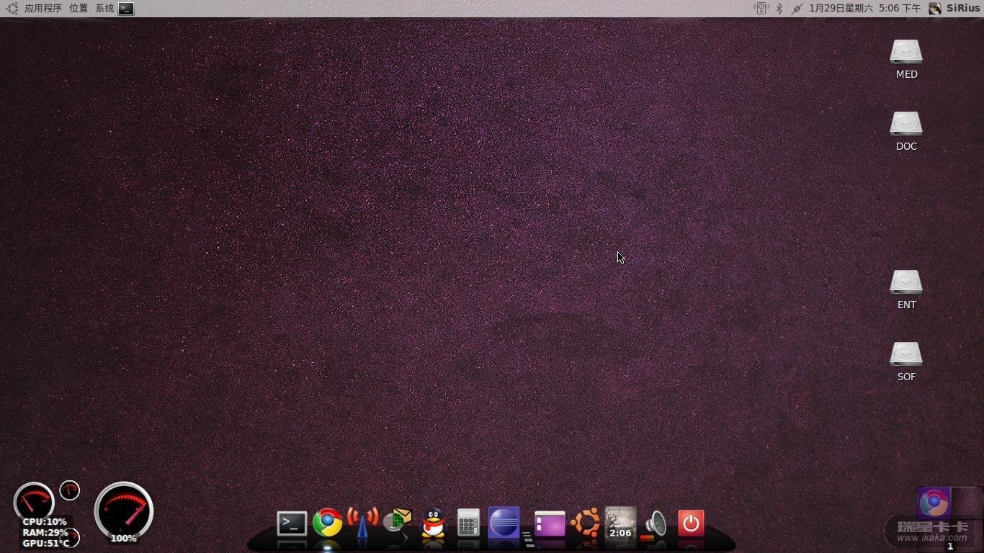Click the volume speaker in the dock
The width and height of the screenshot is (984, 553).
tap(656, 523)
